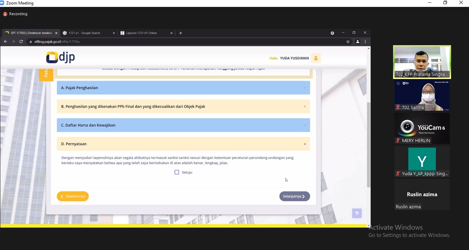Tick the Setuju checkbox

click(177, 172)
